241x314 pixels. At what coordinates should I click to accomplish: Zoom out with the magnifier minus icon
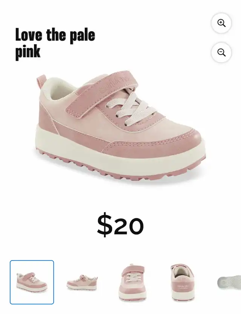point(221,52)
